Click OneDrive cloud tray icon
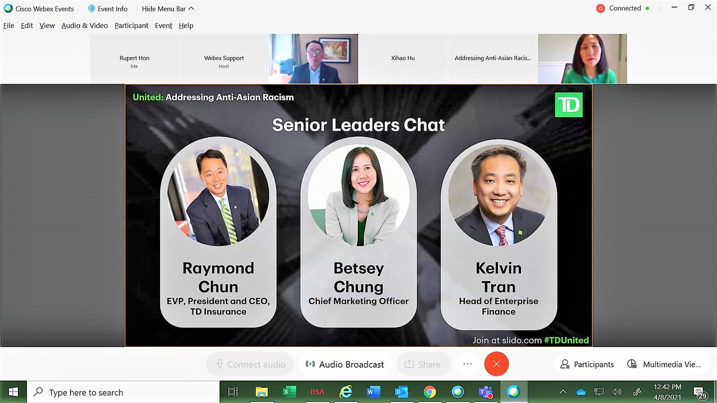The image size is (717, 403). [x=581, y=392]
